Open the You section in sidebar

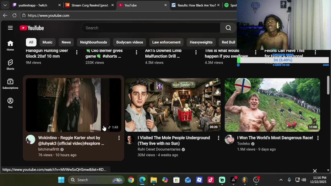(x=10, y=103)
